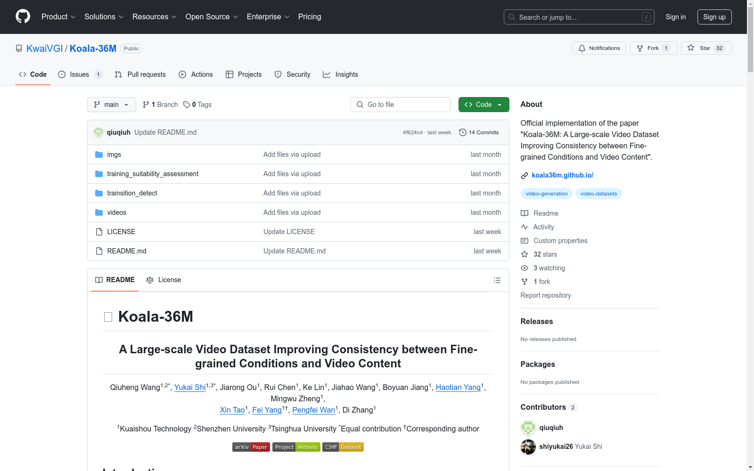Viewport: 754px width, 471px height.
Task: View the 1 Branch link
Action: tap(160, 105)
